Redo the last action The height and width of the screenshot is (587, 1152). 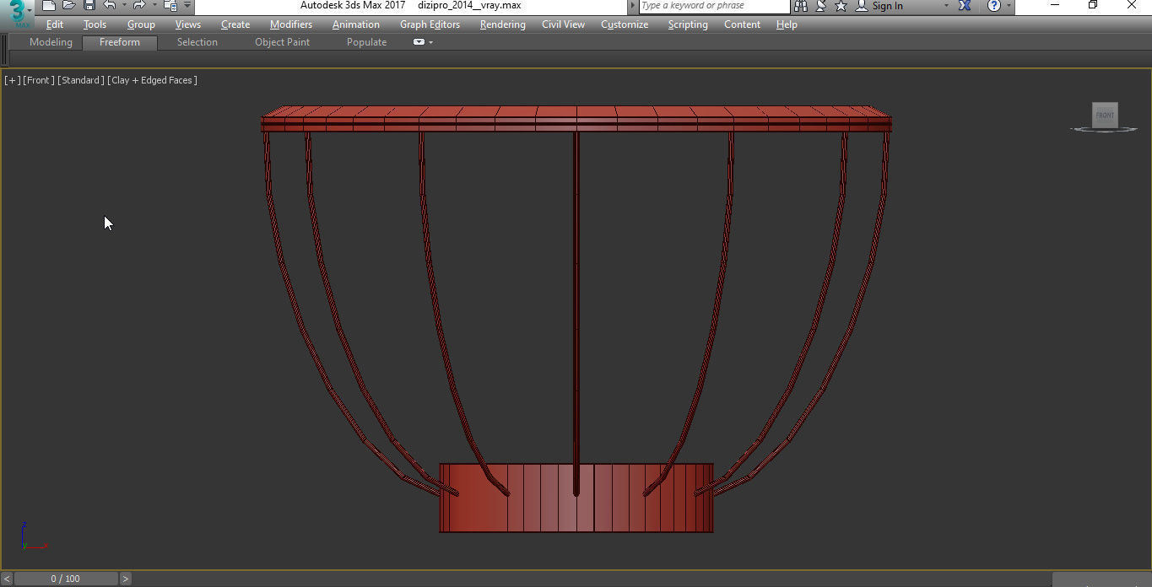[x=139, y=6]
